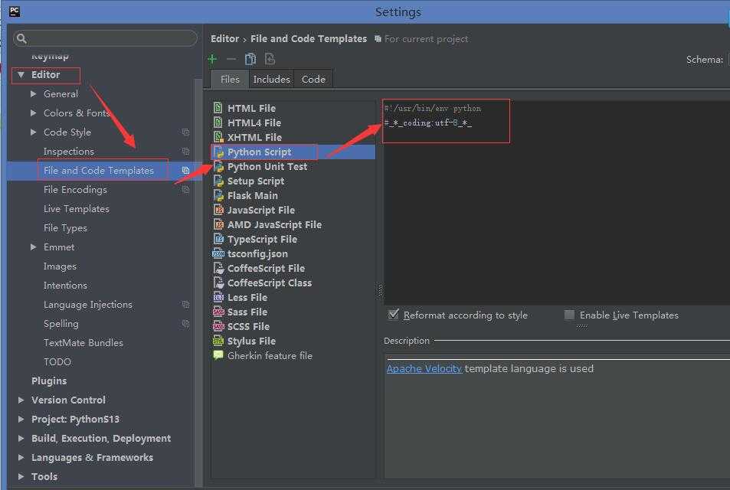730x490 pixels.
Task: Click the search magnifier icon
Action: (x=21, y=38)
